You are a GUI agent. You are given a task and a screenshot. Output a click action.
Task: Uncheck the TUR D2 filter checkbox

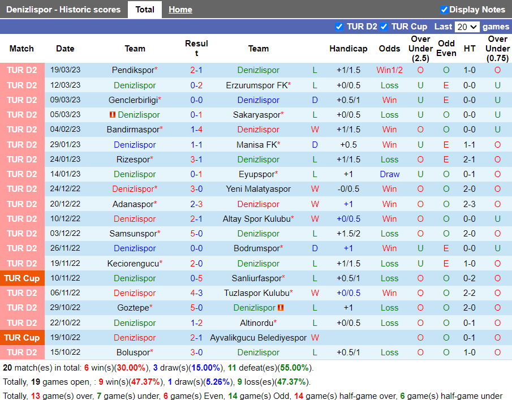point(339,27)
